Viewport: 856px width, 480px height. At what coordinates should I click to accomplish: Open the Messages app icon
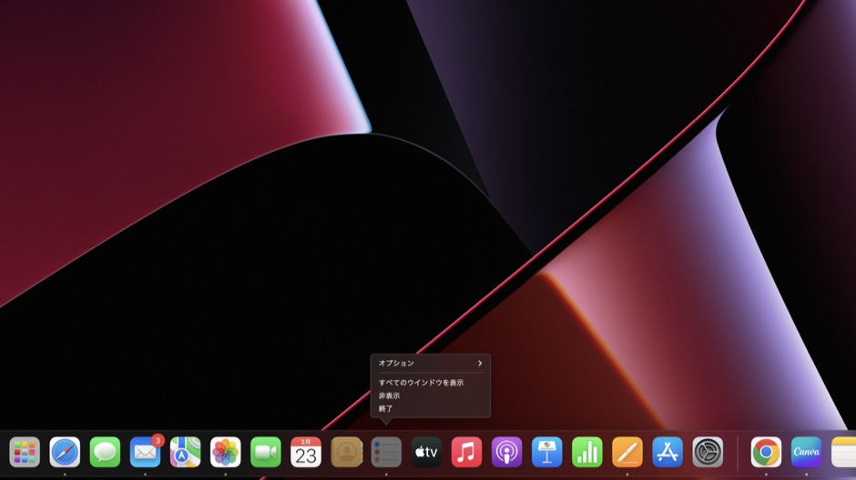[x=105, y=452]
